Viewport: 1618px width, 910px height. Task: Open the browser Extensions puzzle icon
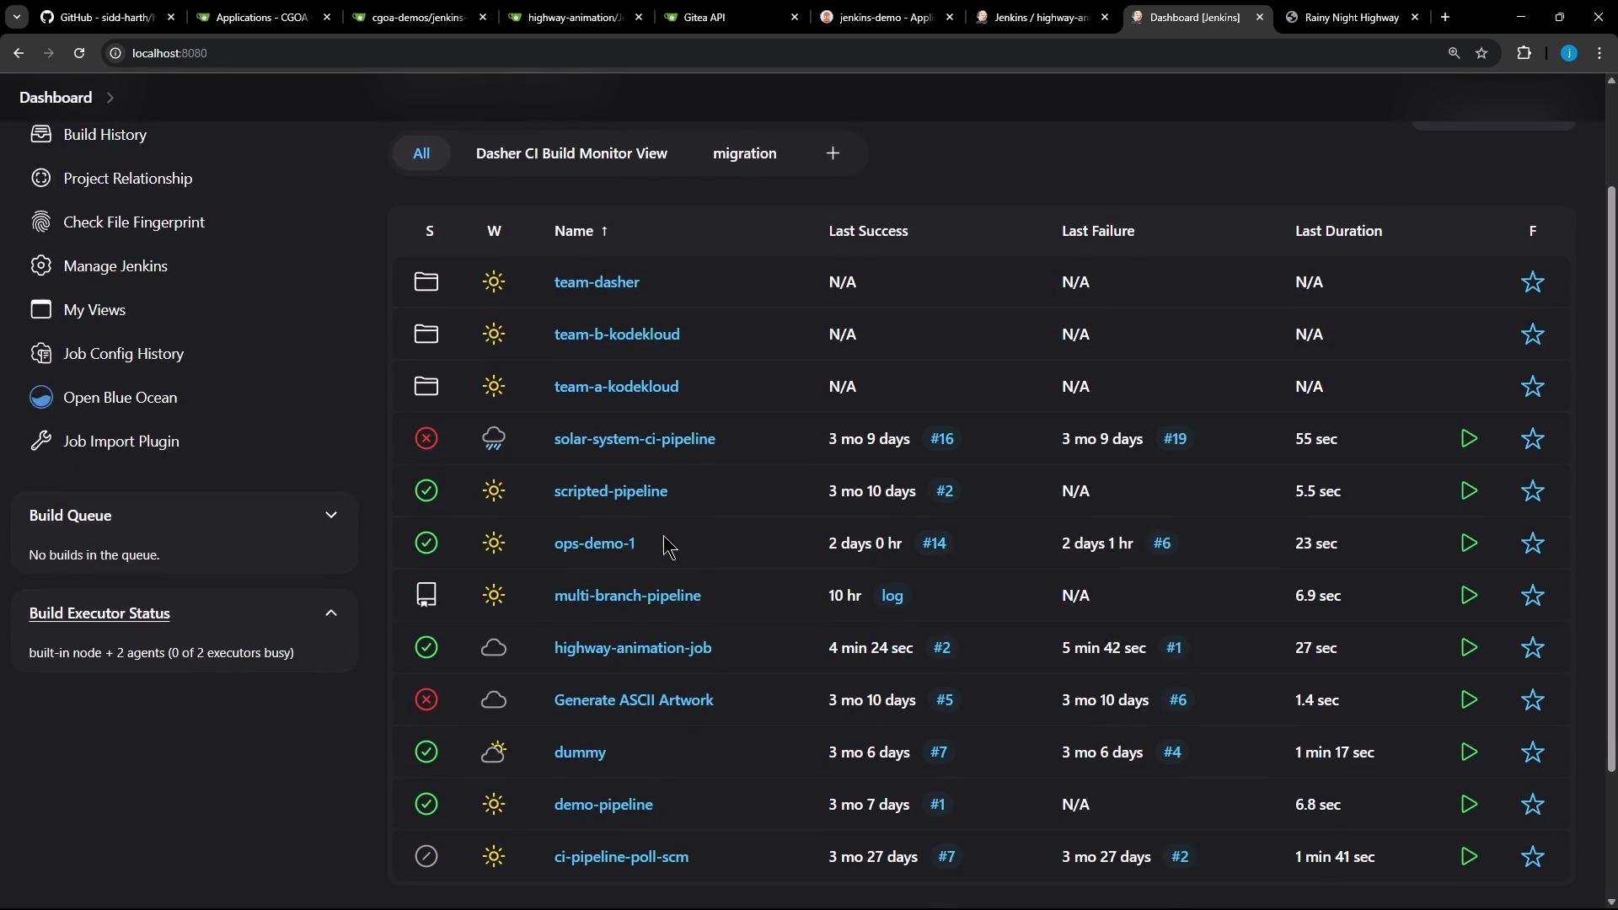(1524, 53)
